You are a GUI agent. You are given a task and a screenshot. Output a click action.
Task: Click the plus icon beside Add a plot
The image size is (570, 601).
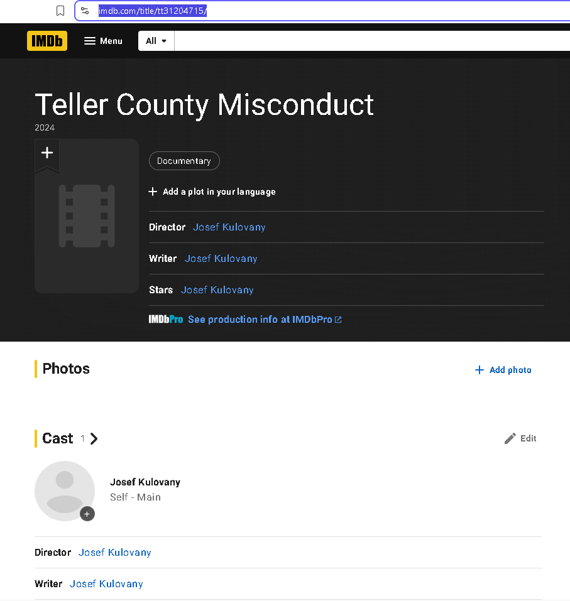pyautogui.click(x=153, y=192)
